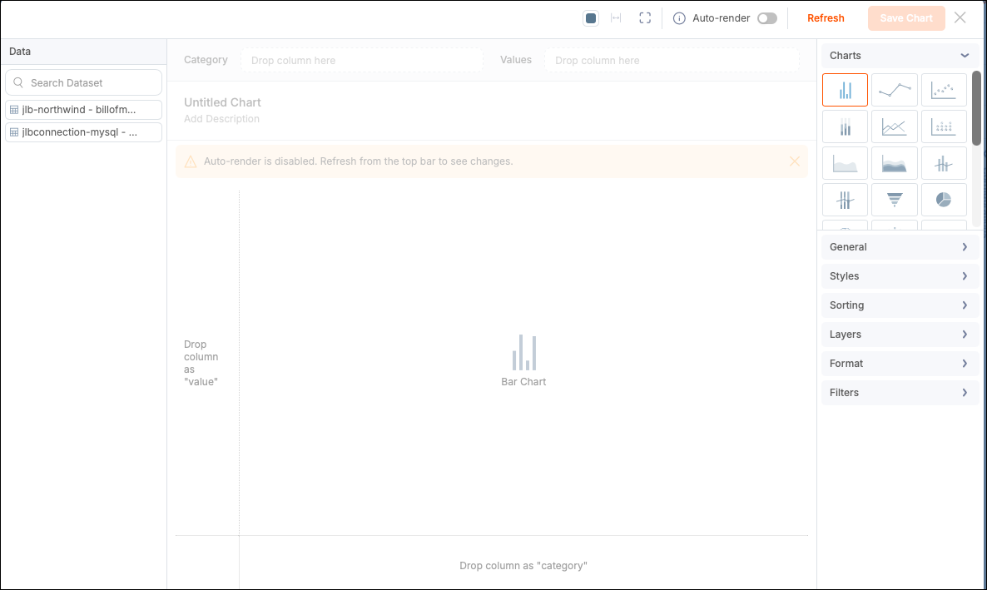
Task: Choose the Scatter plot chart icon
Action: click(944, 90)
